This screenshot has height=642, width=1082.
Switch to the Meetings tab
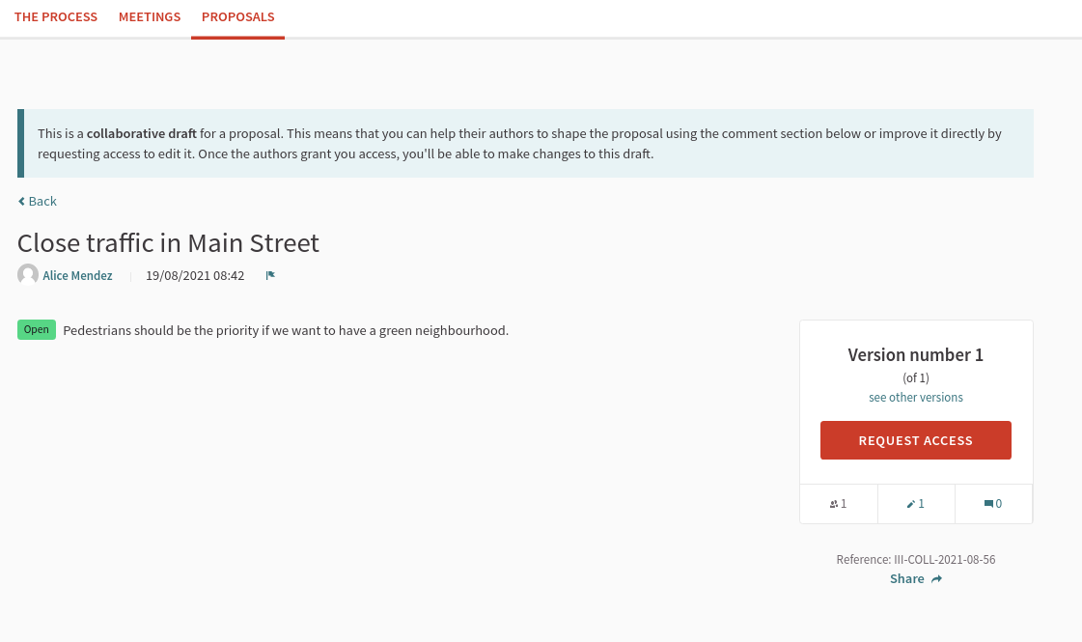click(150, 17)
